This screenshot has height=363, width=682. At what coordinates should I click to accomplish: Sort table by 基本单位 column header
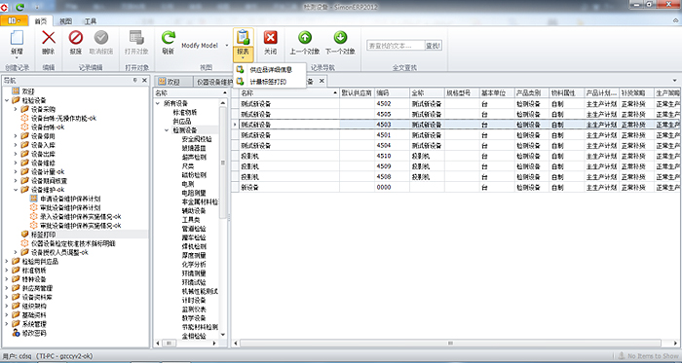(x=496, y=92)
